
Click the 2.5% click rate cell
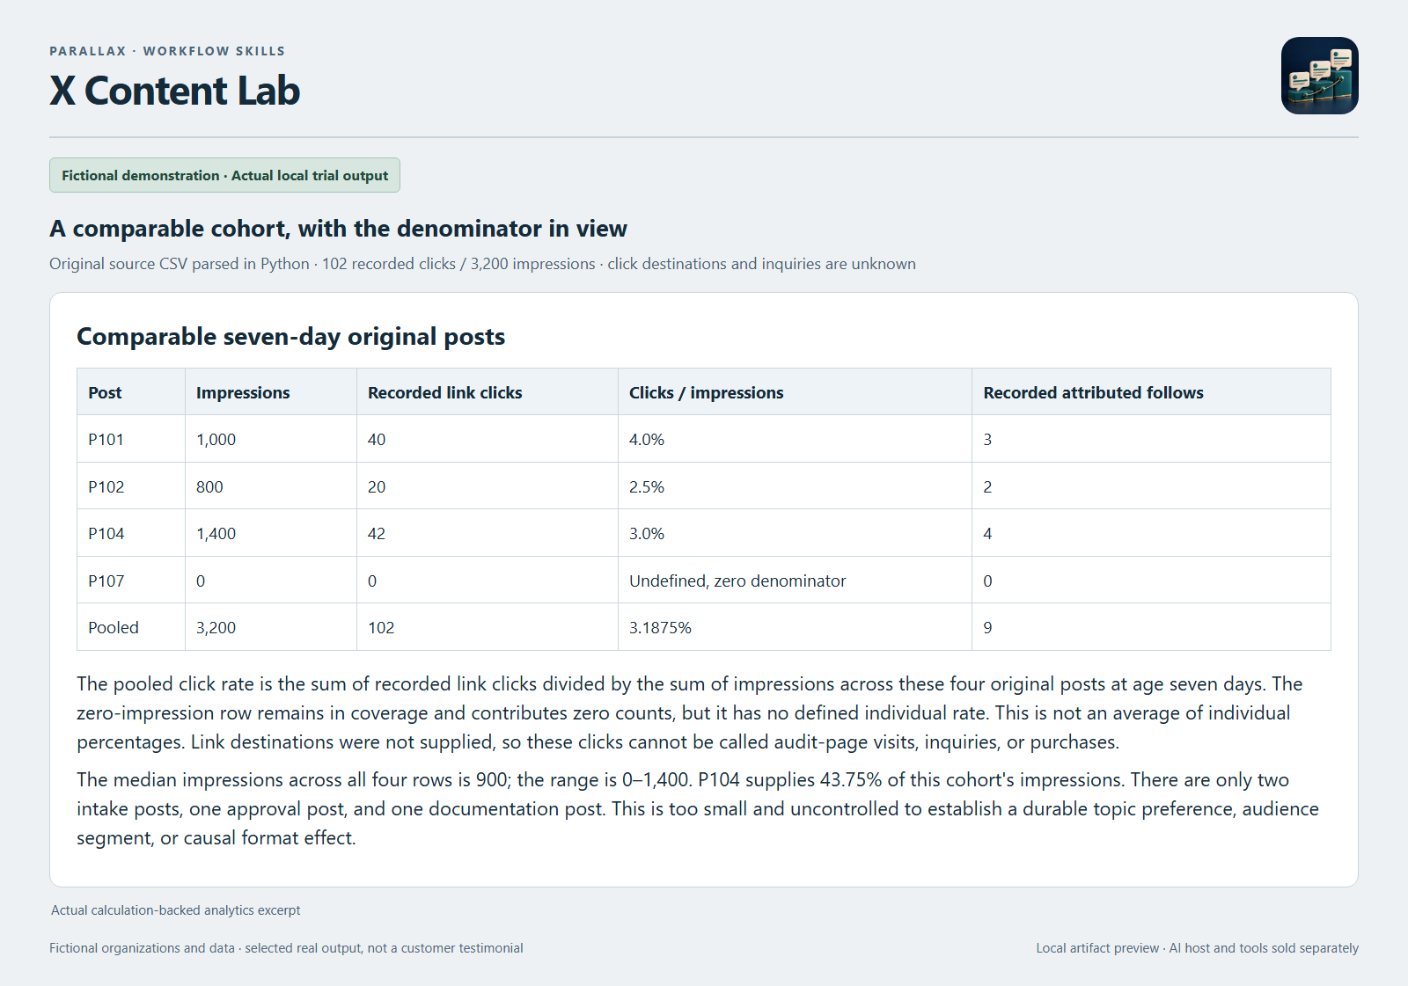(x=795, y=486)
